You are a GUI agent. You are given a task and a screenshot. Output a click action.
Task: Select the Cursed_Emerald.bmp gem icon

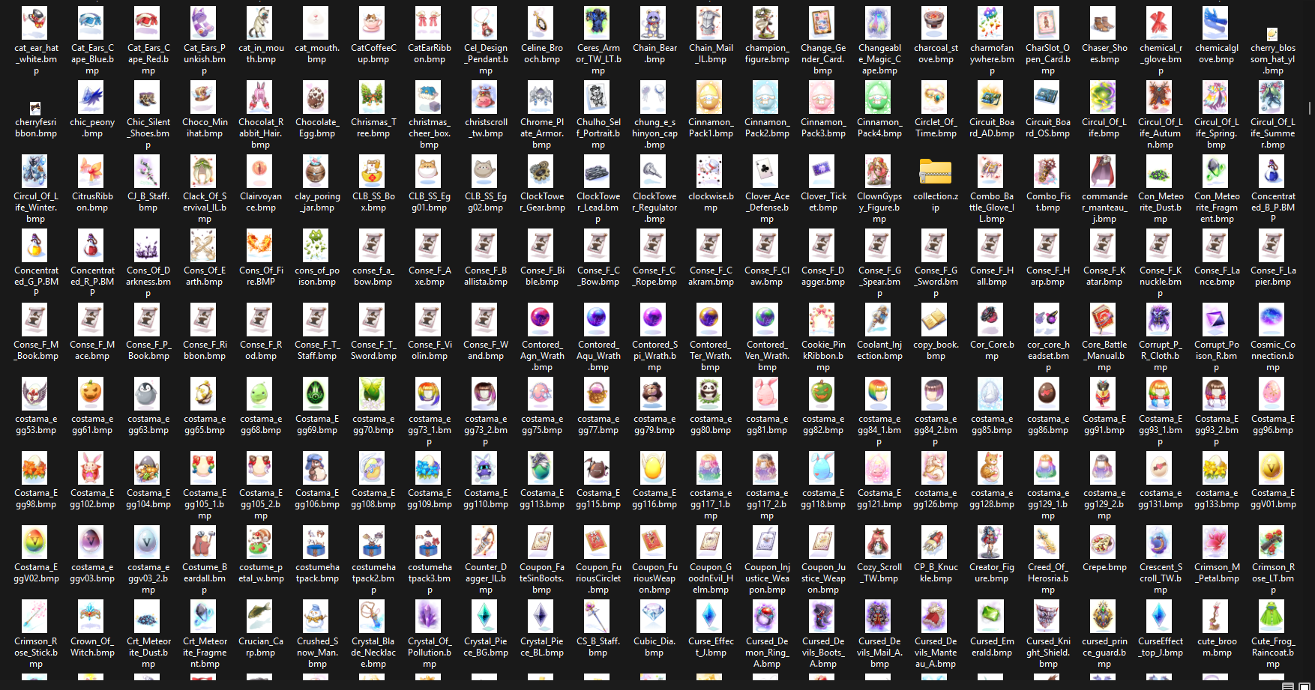(x=991, y=618)
